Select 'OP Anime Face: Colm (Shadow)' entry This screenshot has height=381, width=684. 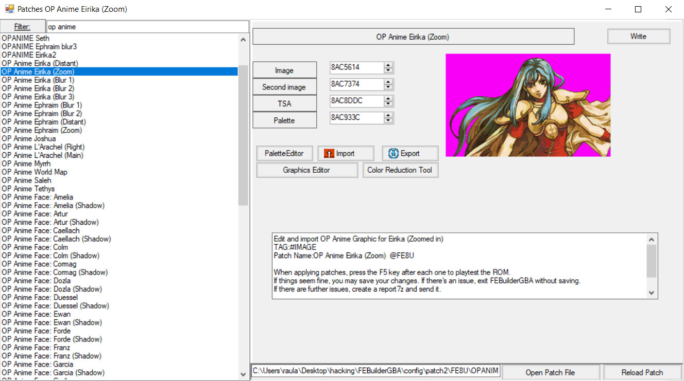[x=119, y=256]
